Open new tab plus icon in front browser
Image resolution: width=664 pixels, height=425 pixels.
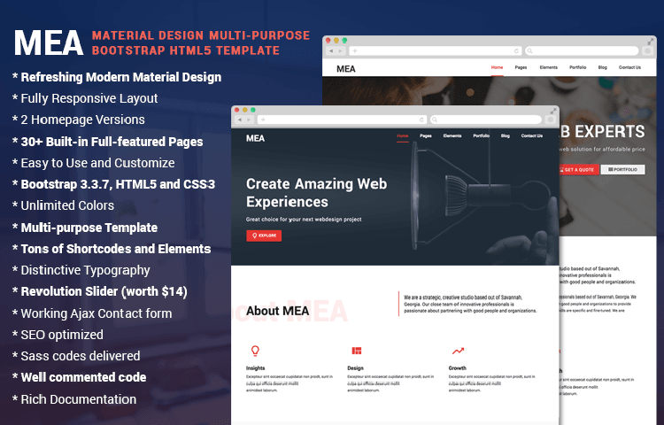tap(263, 120)
